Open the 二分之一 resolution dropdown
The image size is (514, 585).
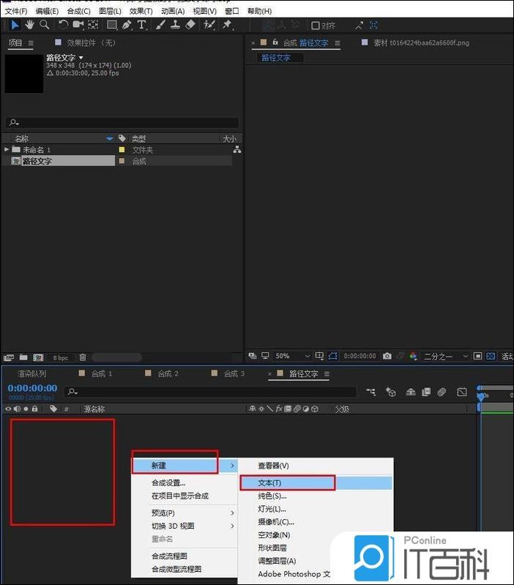pos(446,357)
